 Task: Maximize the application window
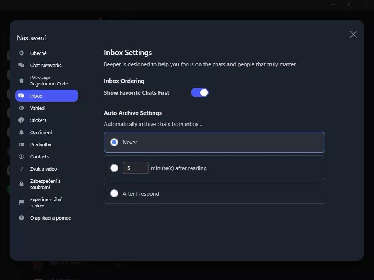tap(350, 4)
